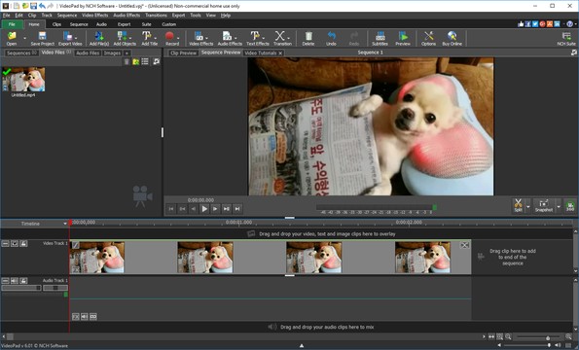Expand the Timeline mode dropdown
Screen dimensions: 579x350
point(65,224)
